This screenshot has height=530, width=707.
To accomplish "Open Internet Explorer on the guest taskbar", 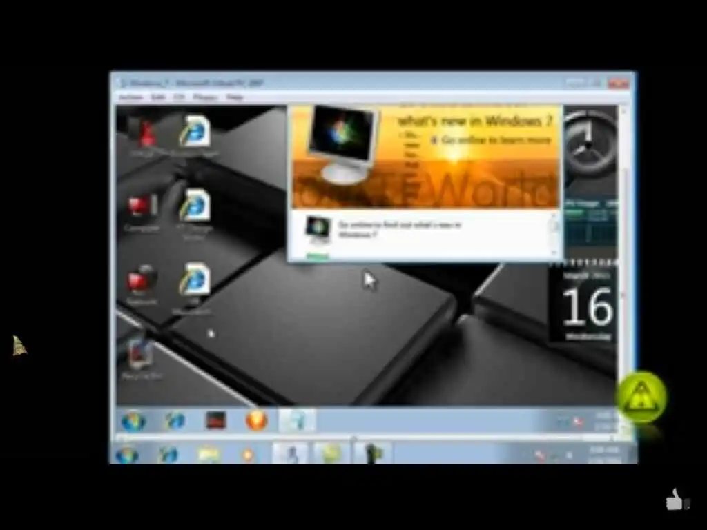I will tap(175, 420).
